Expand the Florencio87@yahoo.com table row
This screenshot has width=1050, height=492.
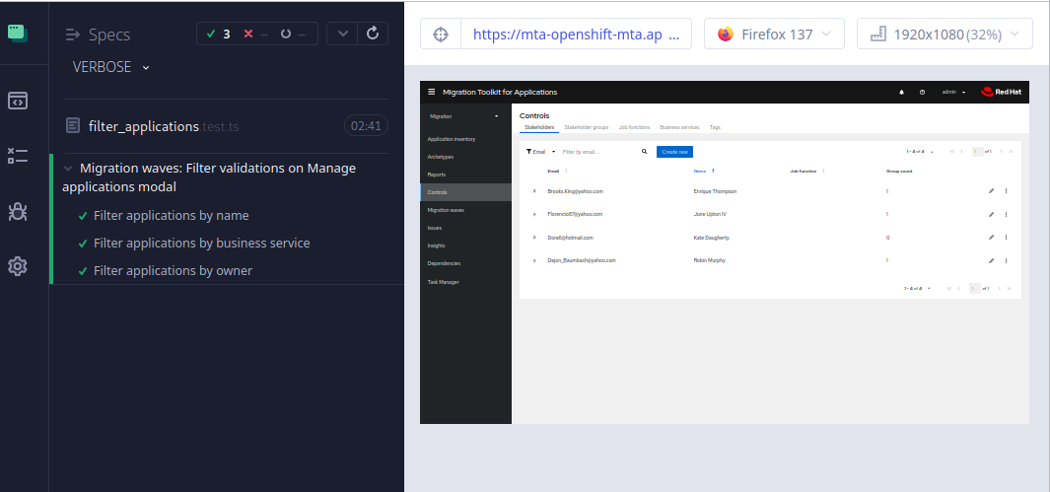click(534, 214)
